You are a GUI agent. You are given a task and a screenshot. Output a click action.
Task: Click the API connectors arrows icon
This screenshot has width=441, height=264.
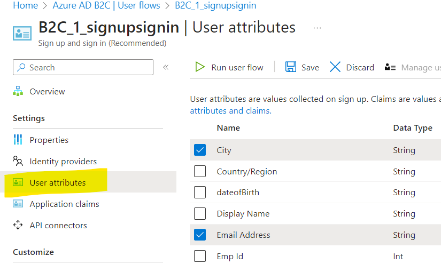click(18, 225)
